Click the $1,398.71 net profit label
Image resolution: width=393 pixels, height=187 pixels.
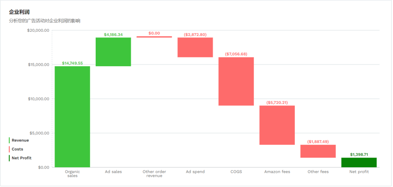(x=359, y=155)
